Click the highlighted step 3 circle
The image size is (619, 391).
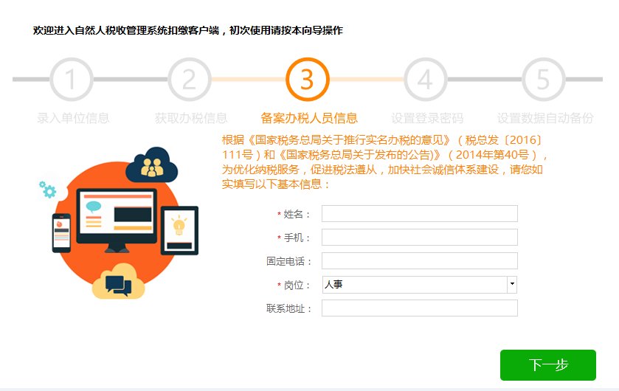(x=308, y=79)
